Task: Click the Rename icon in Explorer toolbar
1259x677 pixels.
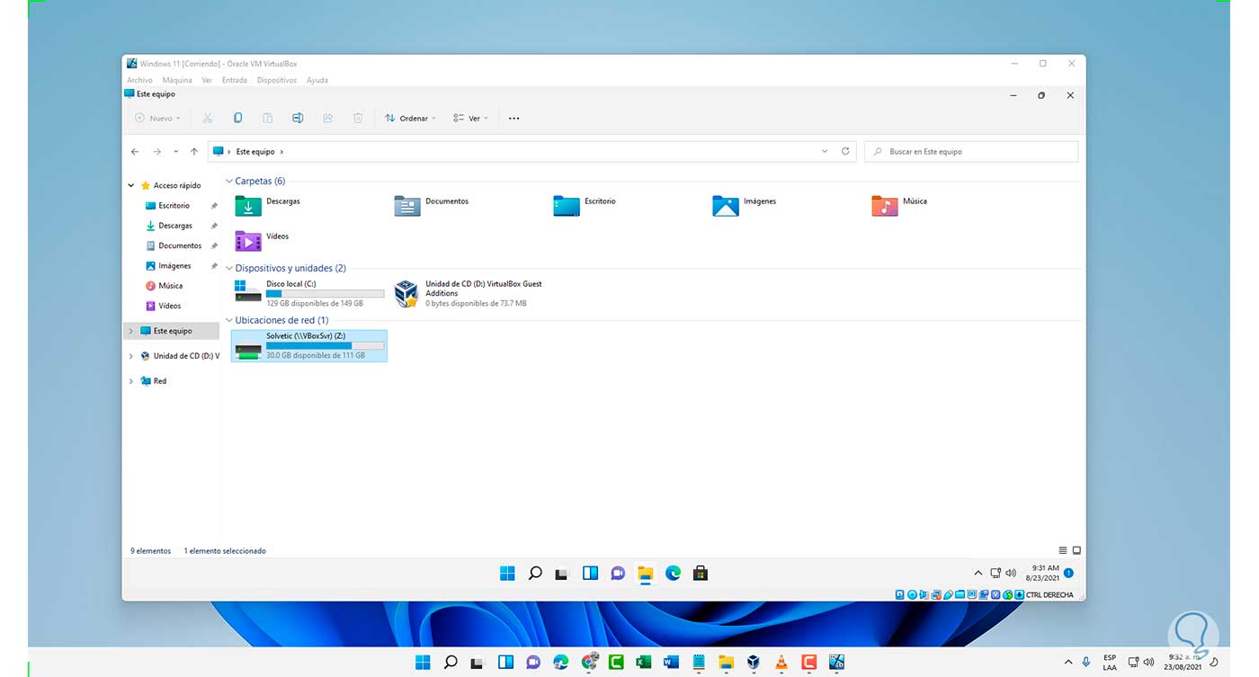Action: pos(298,118)
